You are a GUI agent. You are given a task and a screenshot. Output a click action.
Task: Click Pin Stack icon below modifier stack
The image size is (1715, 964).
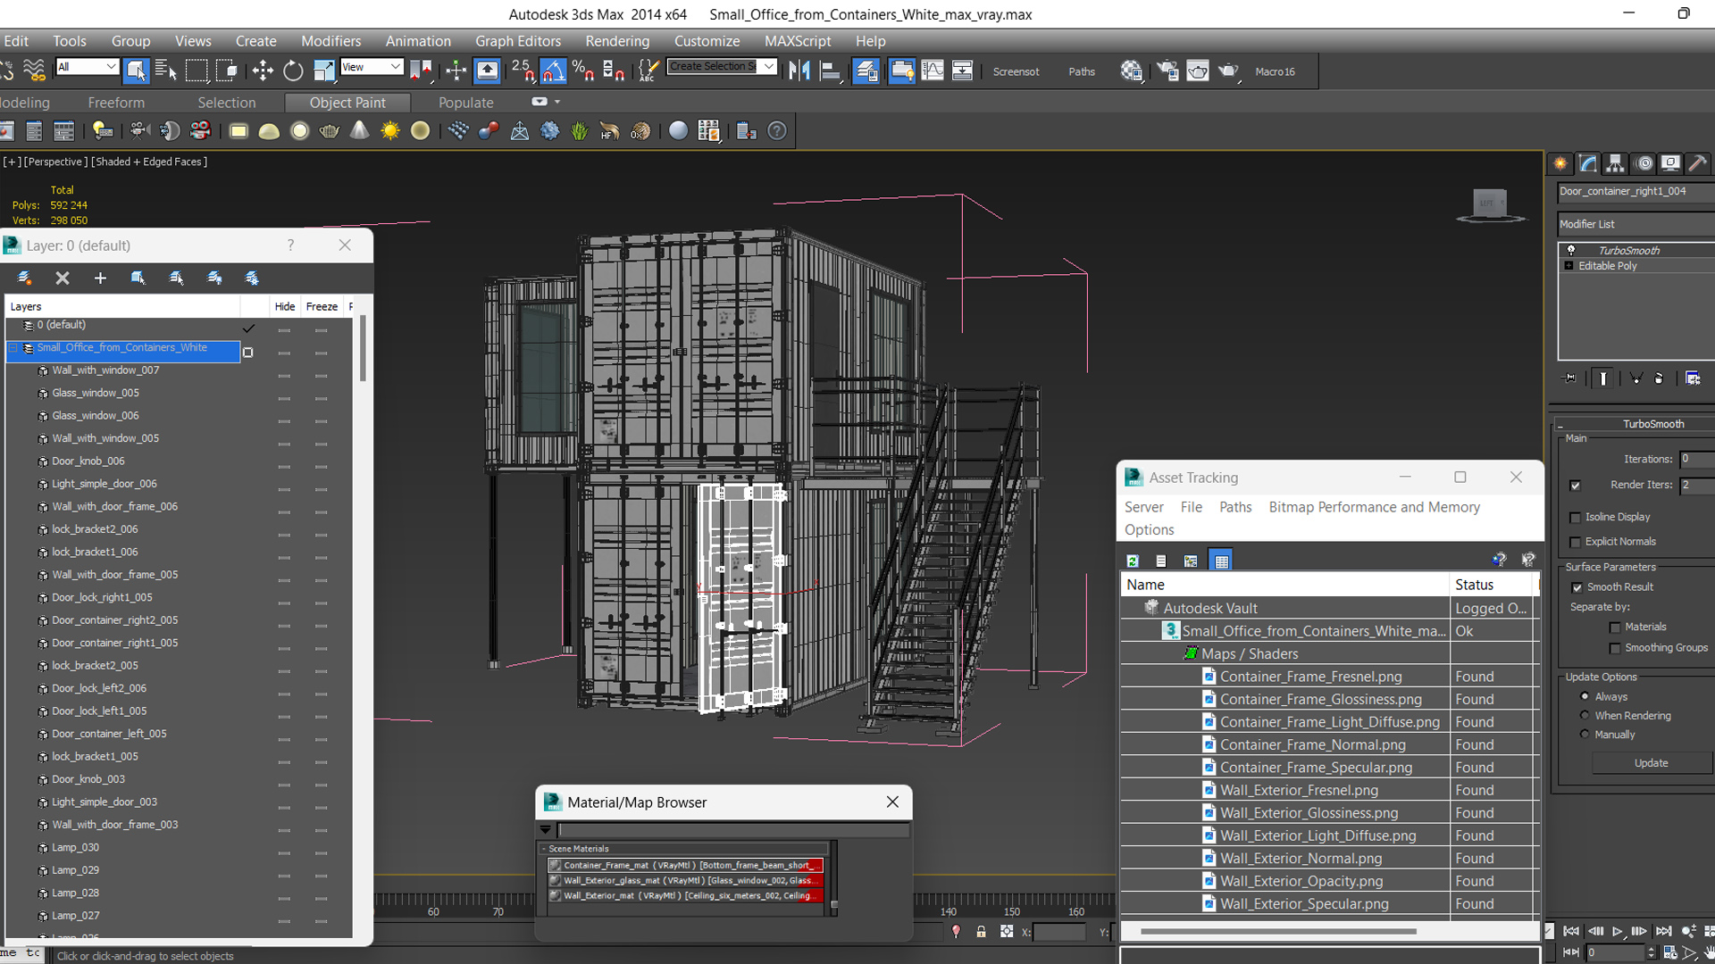(1570, 378)
